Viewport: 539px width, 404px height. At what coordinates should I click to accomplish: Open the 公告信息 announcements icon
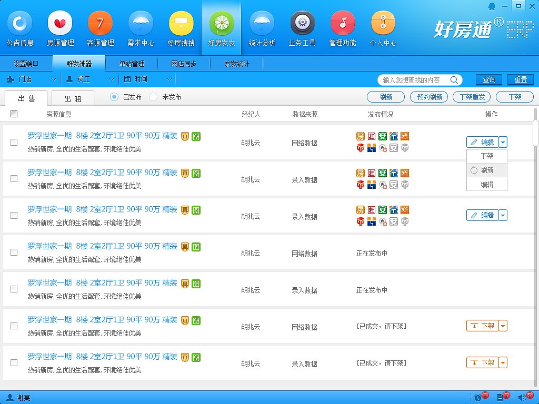point(20,24)
